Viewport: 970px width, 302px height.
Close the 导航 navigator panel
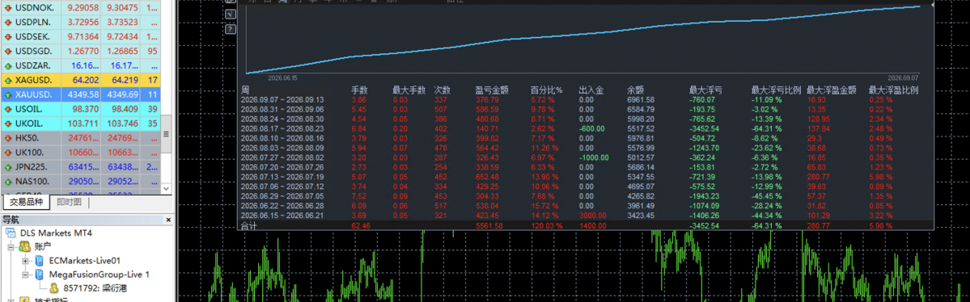point(167,220)
